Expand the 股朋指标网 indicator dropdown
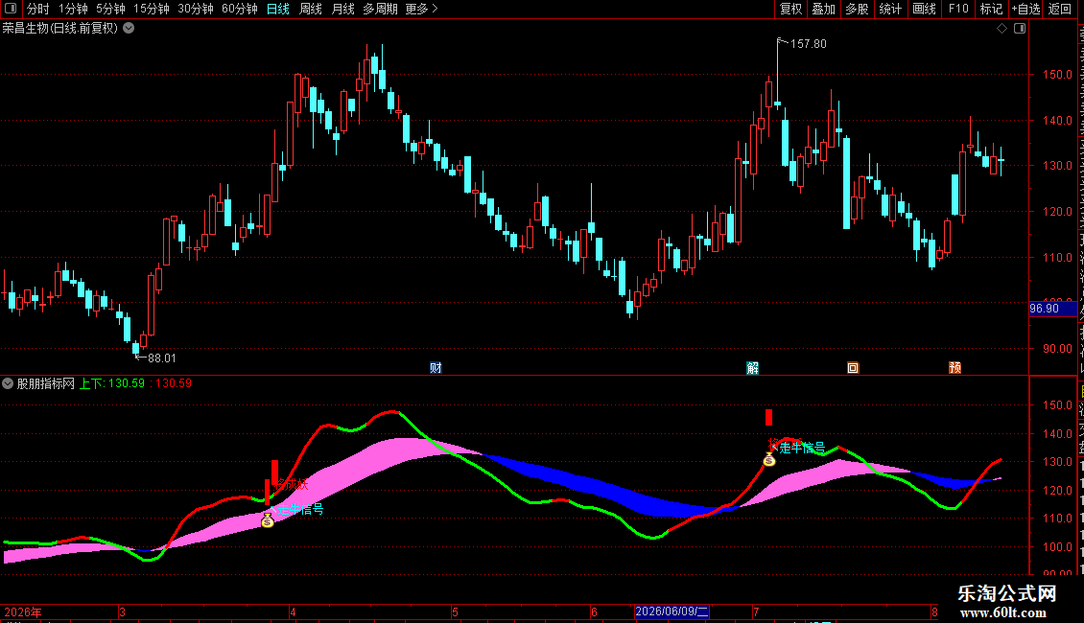Screen dimensions: 1084x623 8,383
